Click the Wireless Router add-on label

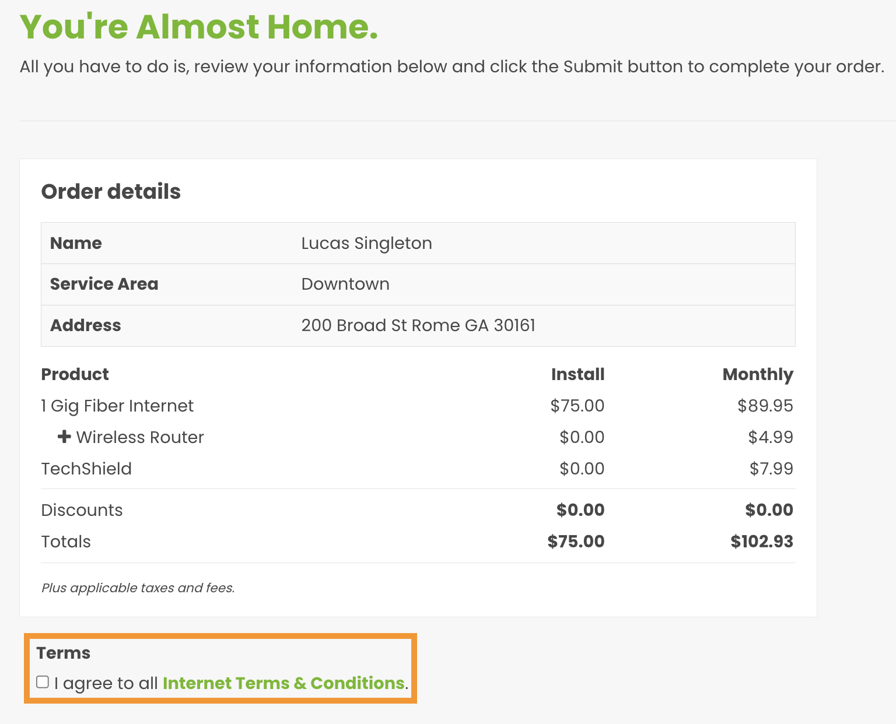tap(140, 437)
